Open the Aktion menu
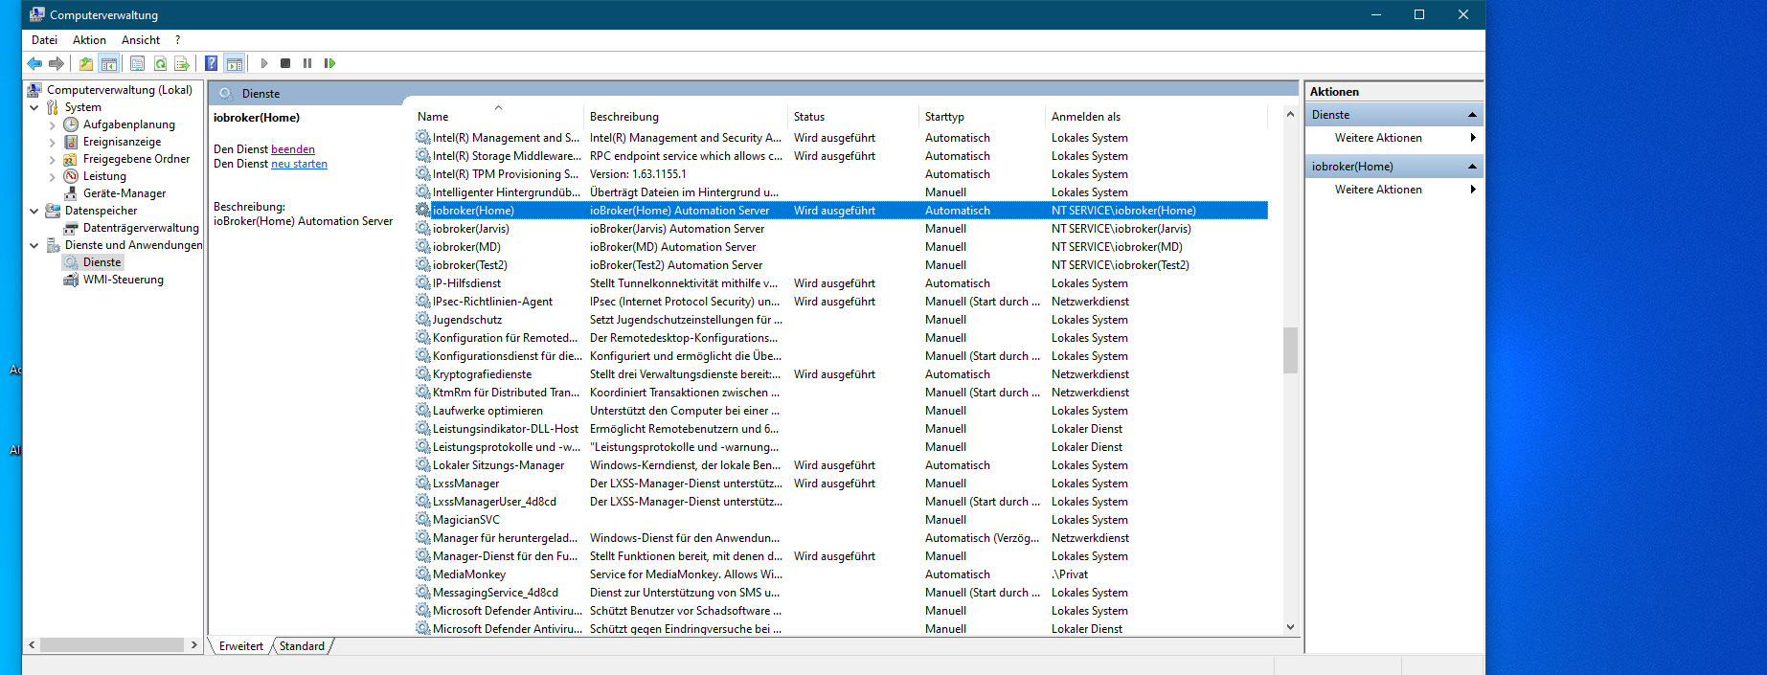The image size is (1767, 675). [89, 40]
